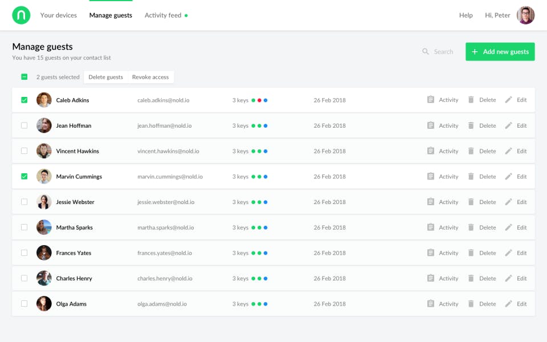Click the search magnifier icon

pyautogui.click(x=426, y=52)
